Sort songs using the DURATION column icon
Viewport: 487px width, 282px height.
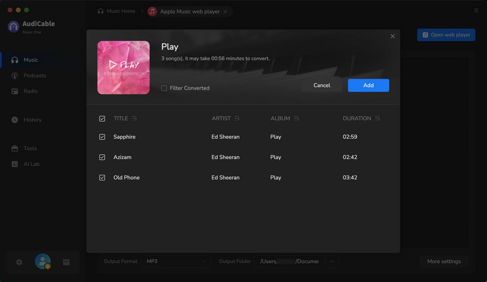tap(377, 118)
